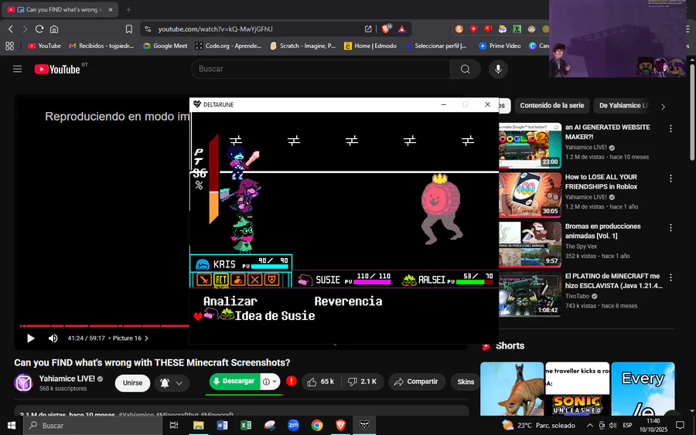The width and height of the screenshot is (696, 435).
Task: Open the Prime Video bookmark
Action: pyautogui.click(x=500, y=46)
